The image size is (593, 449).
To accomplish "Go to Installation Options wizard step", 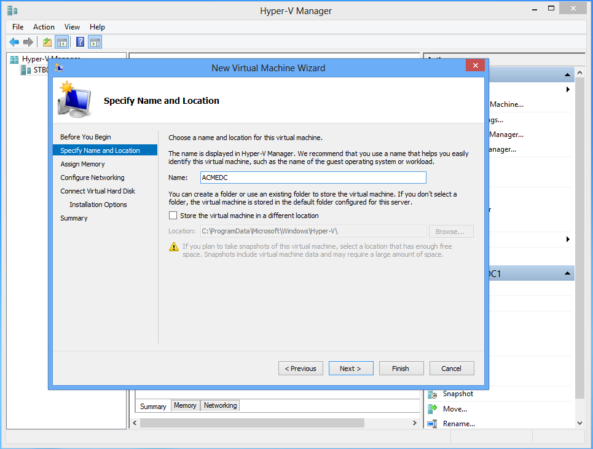I will click(98, 205).
